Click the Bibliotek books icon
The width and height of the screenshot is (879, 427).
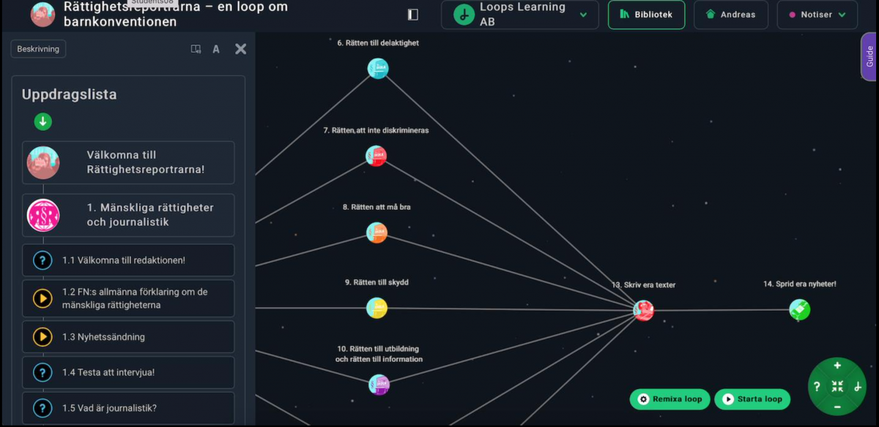[x=624, y=15]
